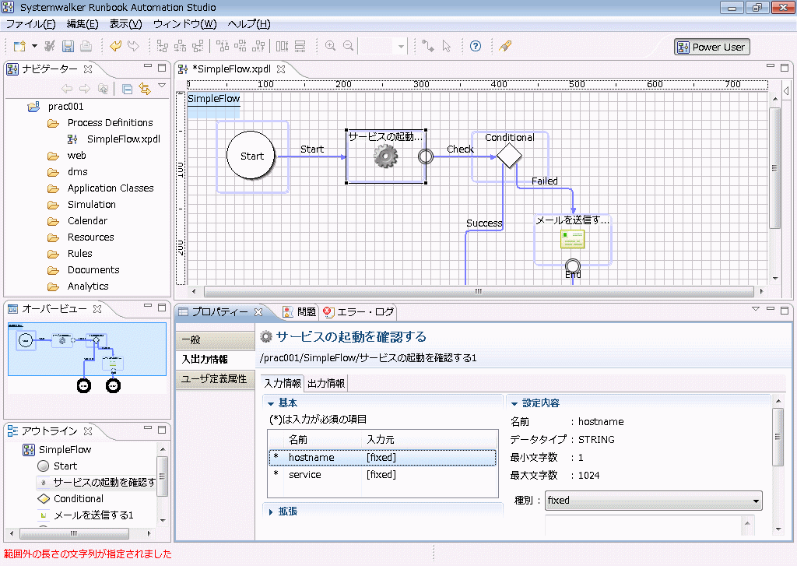Select the pointer selection tool

point(446,46)
